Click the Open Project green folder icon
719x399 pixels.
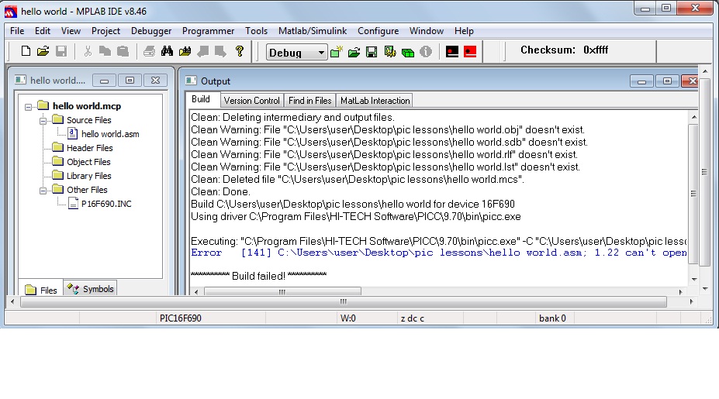354,52
